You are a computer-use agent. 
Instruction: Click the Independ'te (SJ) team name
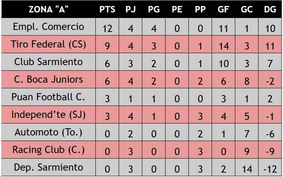(49, 115)
